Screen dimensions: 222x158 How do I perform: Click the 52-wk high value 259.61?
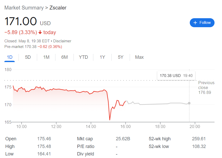pyautogui.click(x=199, y=139)
